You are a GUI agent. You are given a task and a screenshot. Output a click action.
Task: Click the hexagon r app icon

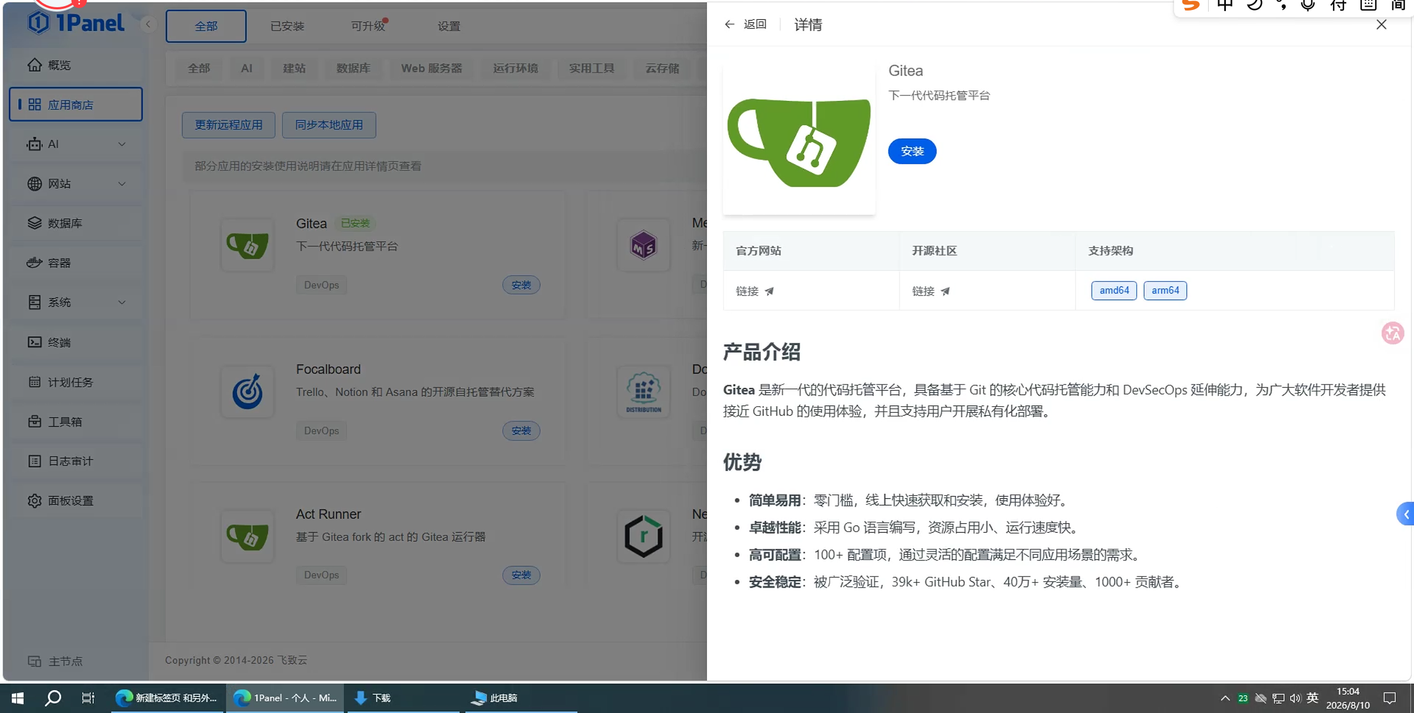[644, 537]
